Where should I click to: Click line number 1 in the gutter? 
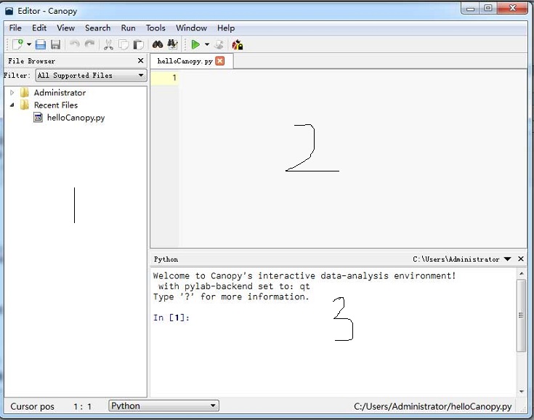(x=174, y=78)
